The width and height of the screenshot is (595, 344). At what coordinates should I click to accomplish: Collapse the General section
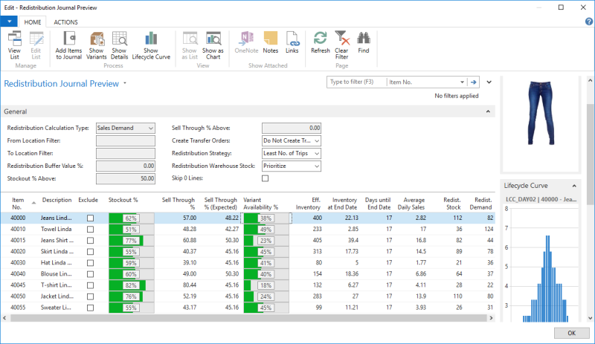(x=489, y=111)
